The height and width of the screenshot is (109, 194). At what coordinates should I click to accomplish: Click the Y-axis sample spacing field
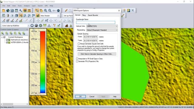pyautogui.click(x=91, y=41)
